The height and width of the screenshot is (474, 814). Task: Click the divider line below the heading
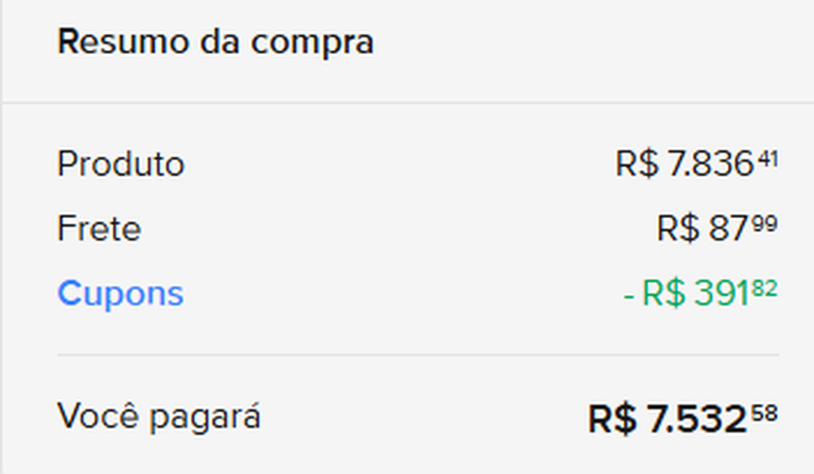(x=407, y=102)
